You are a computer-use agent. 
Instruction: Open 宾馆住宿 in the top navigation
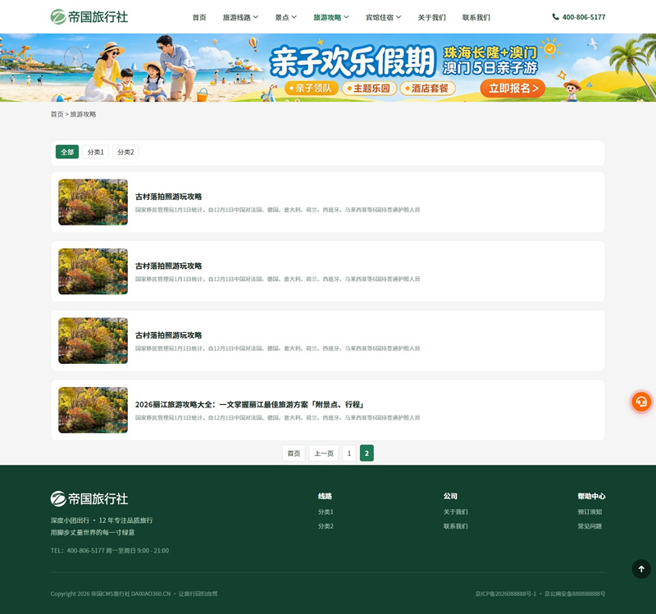tap(380, 17)
